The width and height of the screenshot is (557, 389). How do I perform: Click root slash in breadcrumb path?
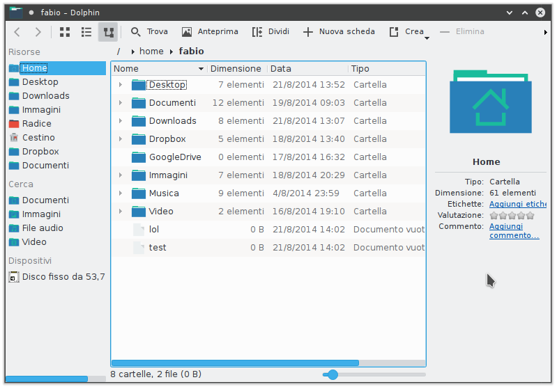click(119, 51)
